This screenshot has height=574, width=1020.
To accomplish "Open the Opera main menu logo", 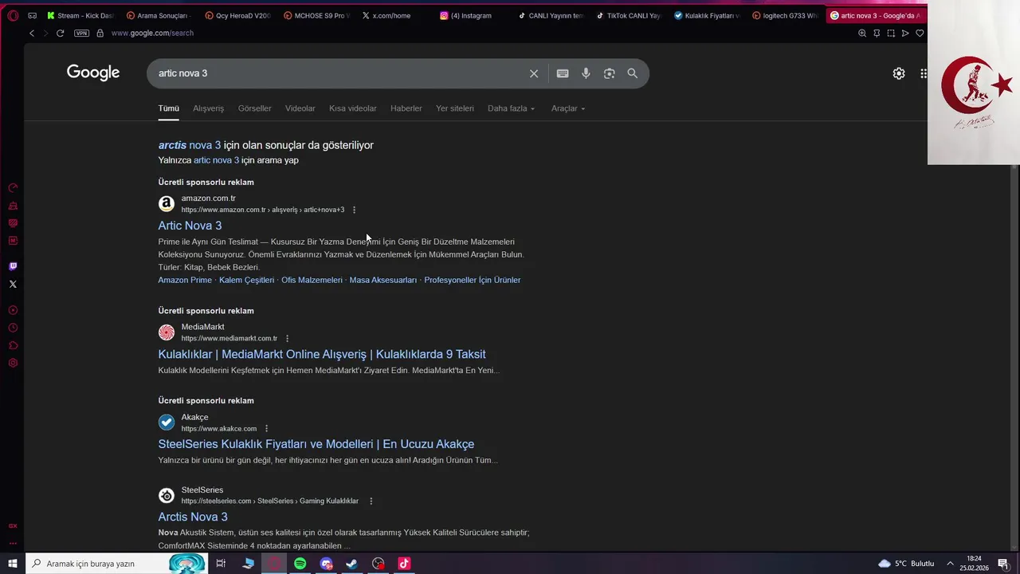I will pos(13,15).
